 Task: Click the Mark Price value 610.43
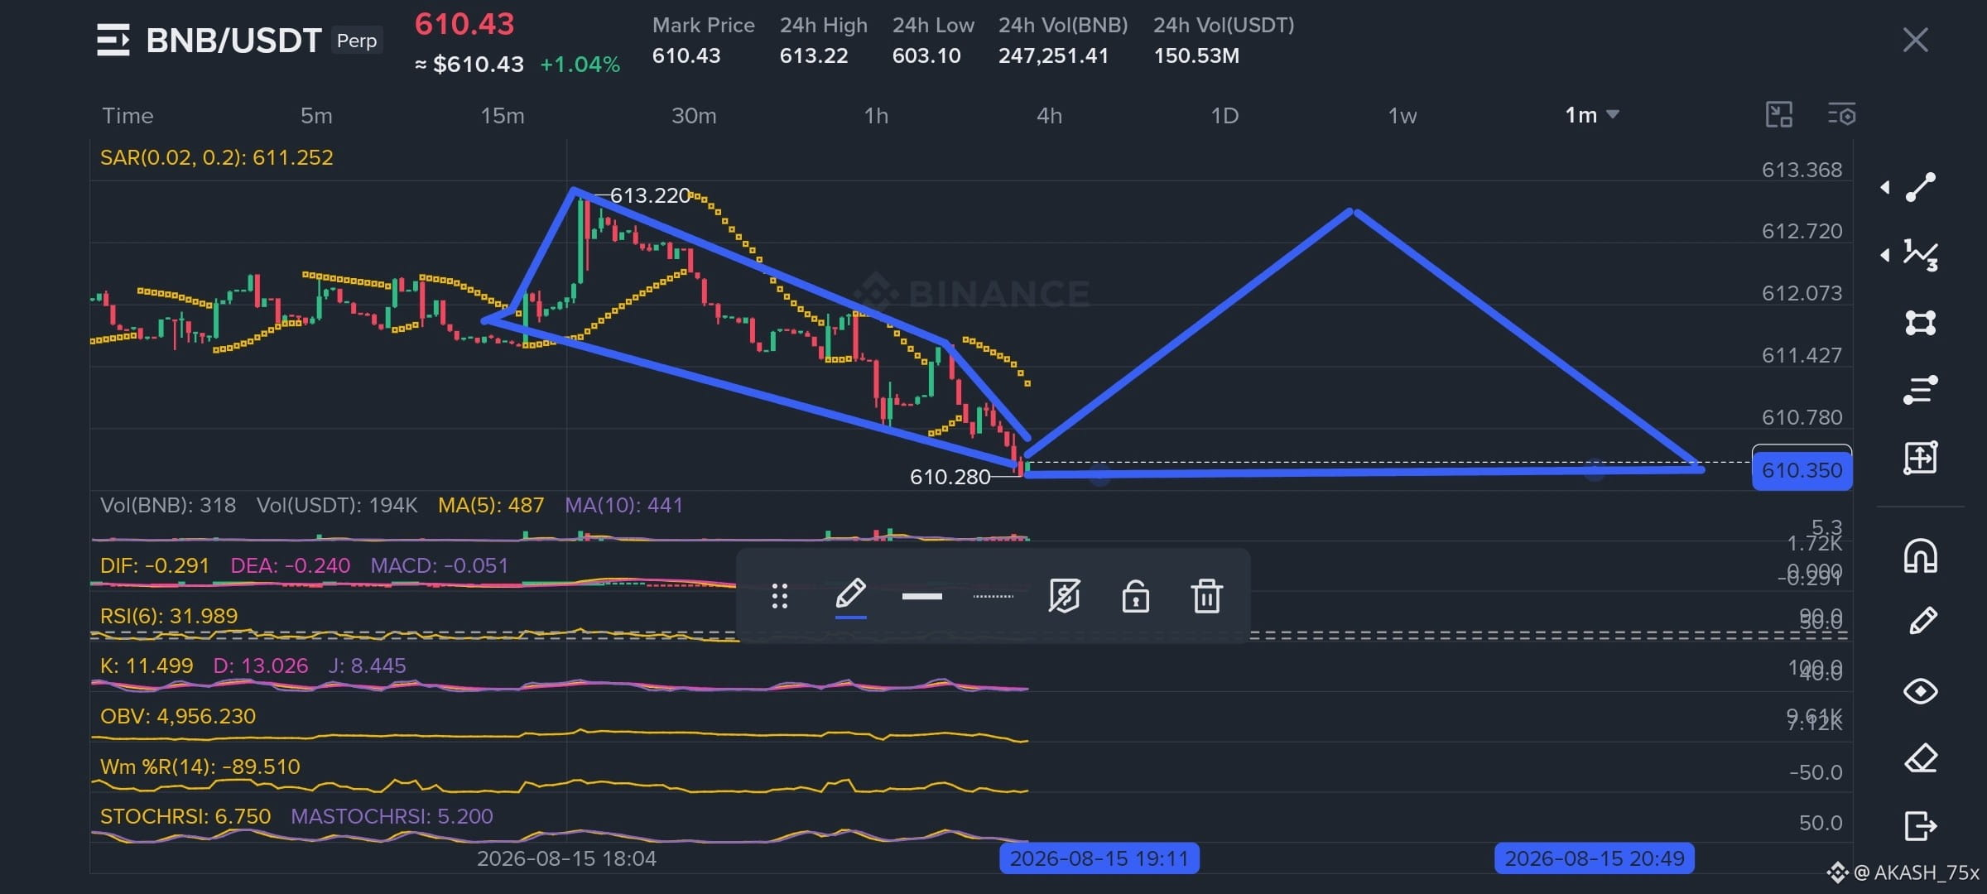click(x=686, y=55)
